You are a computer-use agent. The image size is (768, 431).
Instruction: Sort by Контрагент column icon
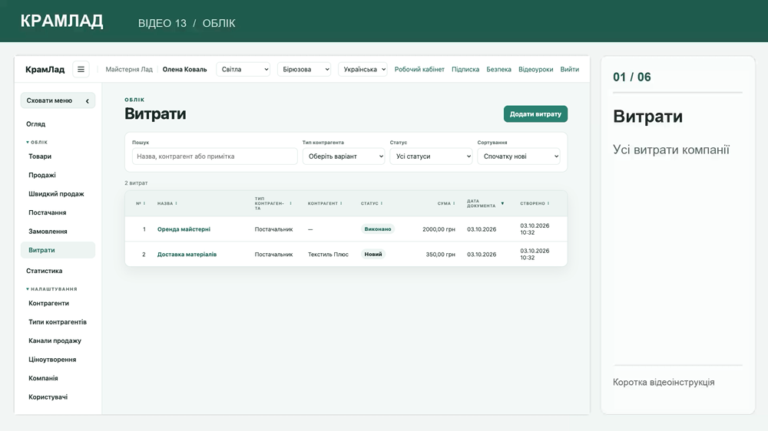click(341, 203)
